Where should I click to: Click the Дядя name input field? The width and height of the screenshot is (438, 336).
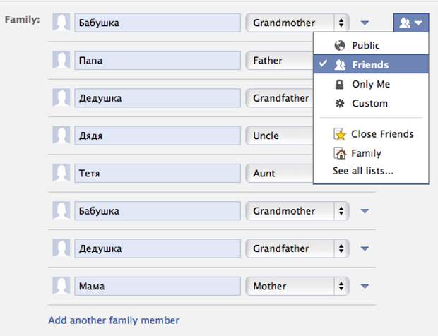[158, 136]
